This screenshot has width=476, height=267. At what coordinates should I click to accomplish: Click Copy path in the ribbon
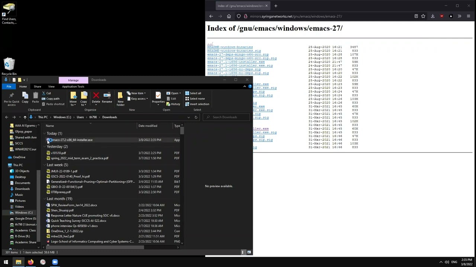pyautogui.click(x=51, y=99)
